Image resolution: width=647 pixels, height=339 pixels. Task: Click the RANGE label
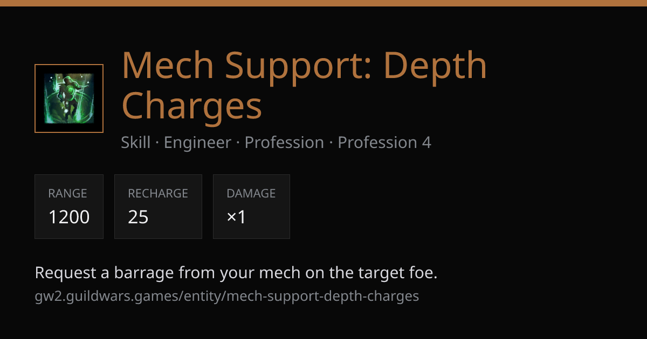tap(67, 194)
